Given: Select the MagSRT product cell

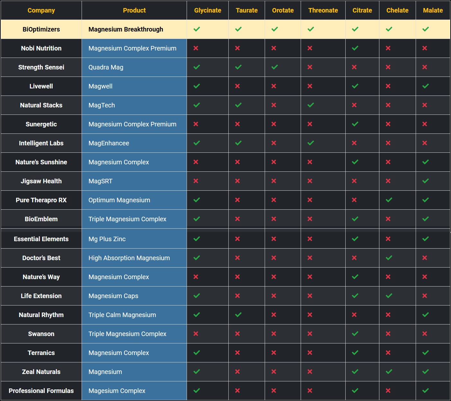Looking at the screenshot, I should (134, 181).
